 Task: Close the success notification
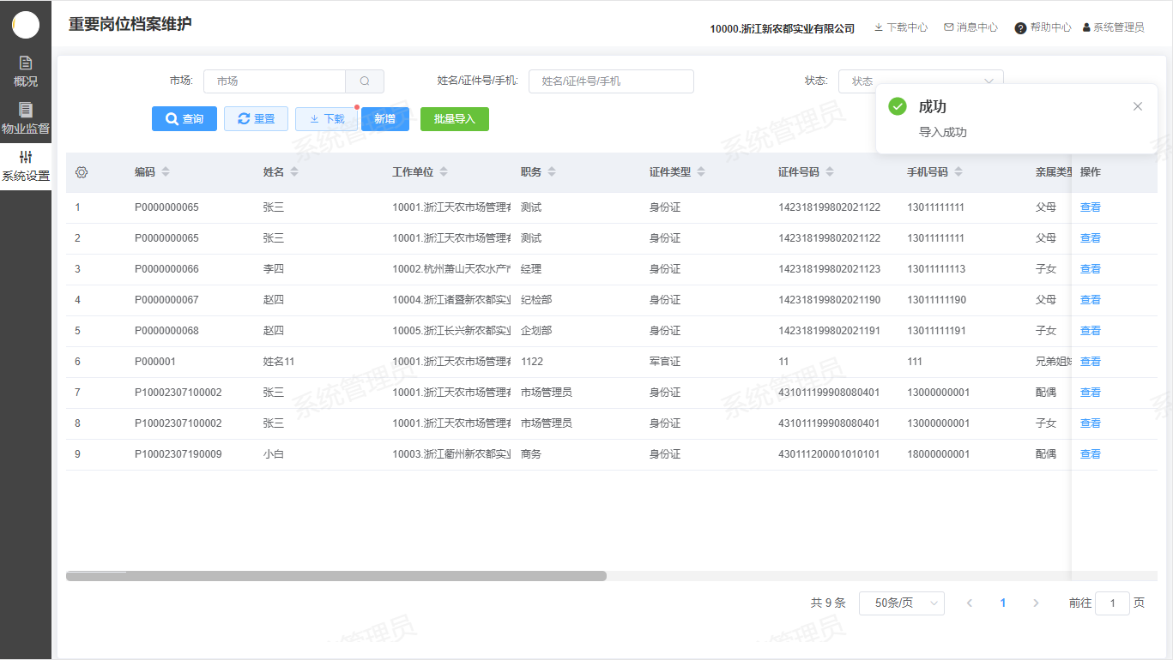(1137, 106)
